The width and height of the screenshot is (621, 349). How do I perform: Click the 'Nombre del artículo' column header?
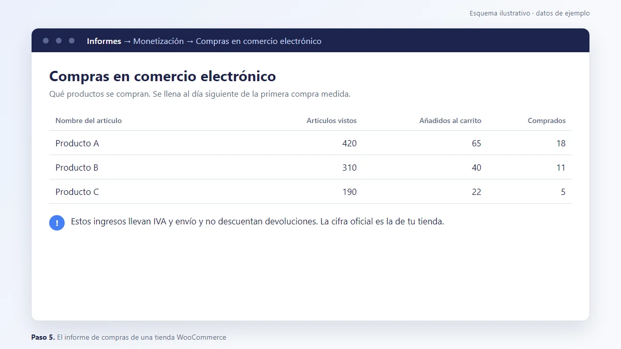(x=88, y=120)
